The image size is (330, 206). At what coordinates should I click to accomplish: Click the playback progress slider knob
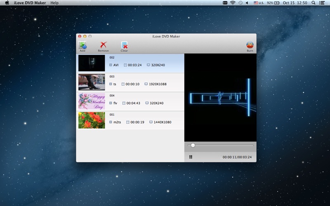tap(193, 145)
